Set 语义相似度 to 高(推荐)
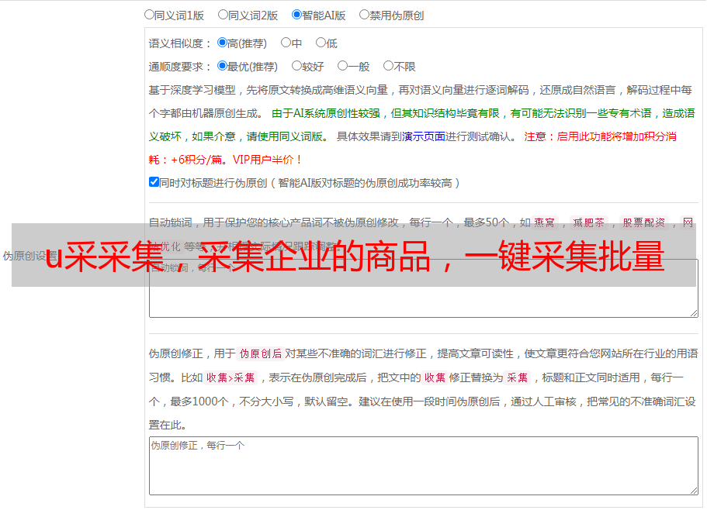The image size is (707, 510). [223, 43]
